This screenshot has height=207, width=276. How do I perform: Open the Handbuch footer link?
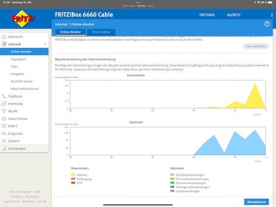[17, 197]
